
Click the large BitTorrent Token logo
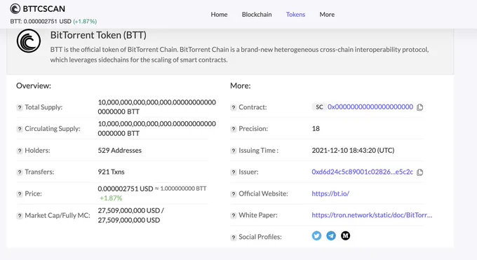point(29,41)
